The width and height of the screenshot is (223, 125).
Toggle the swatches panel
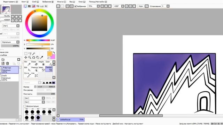42,6
